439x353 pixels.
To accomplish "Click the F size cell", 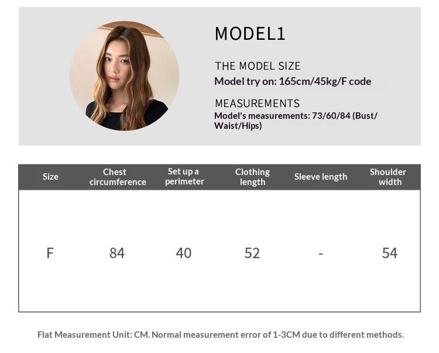I will 50,253.
